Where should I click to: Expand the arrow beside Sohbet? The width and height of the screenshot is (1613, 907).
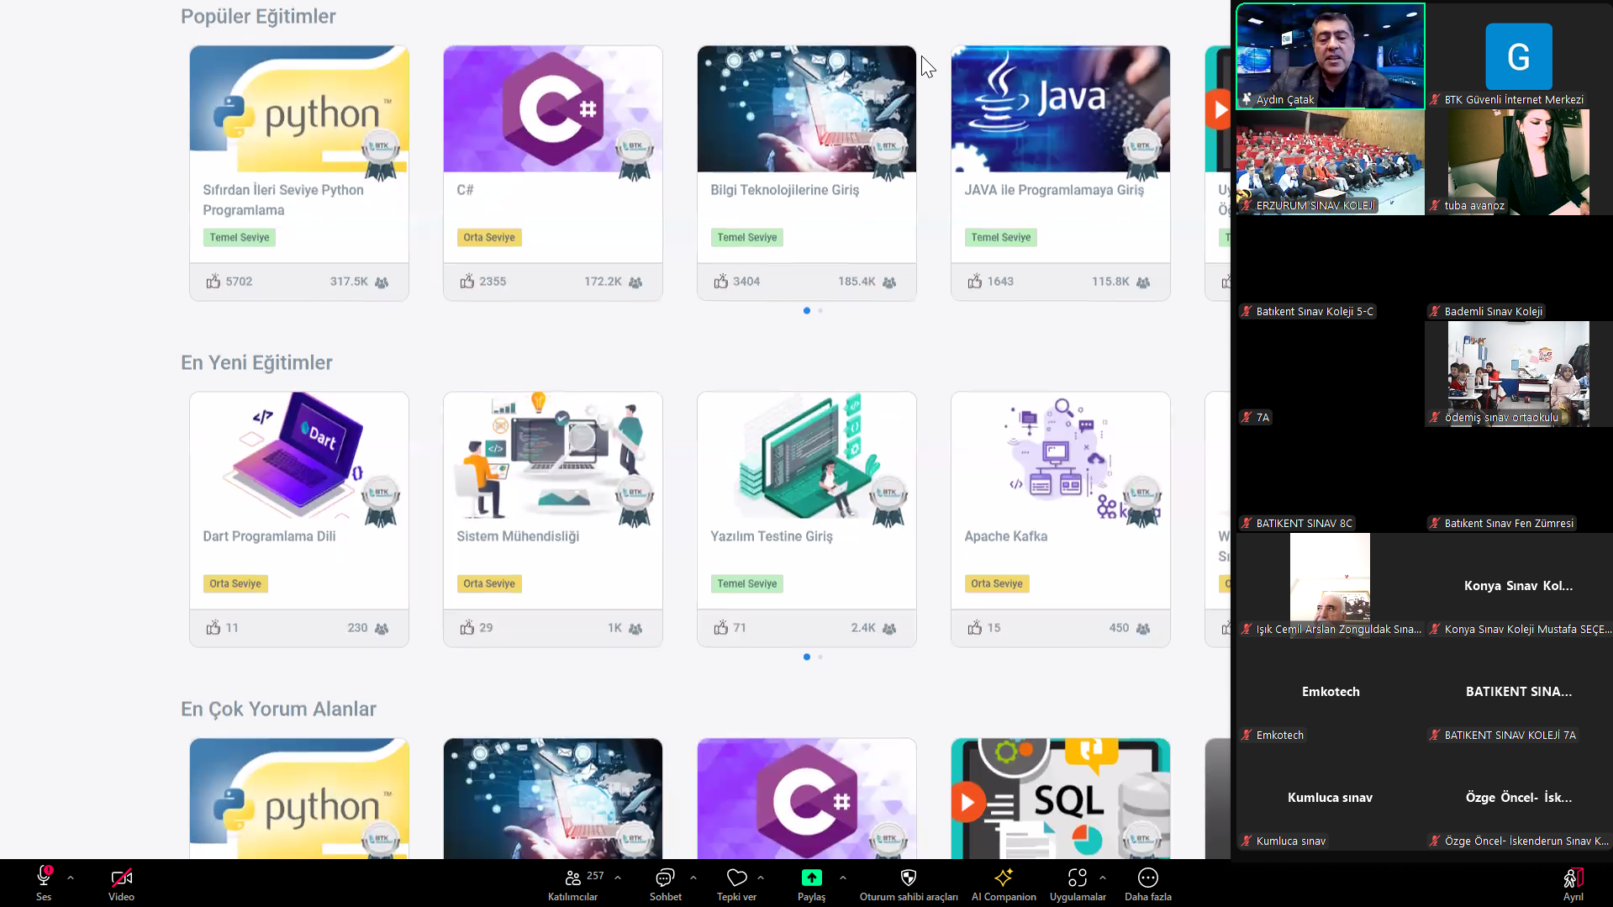pyautogui.click(x=693, y=878)
